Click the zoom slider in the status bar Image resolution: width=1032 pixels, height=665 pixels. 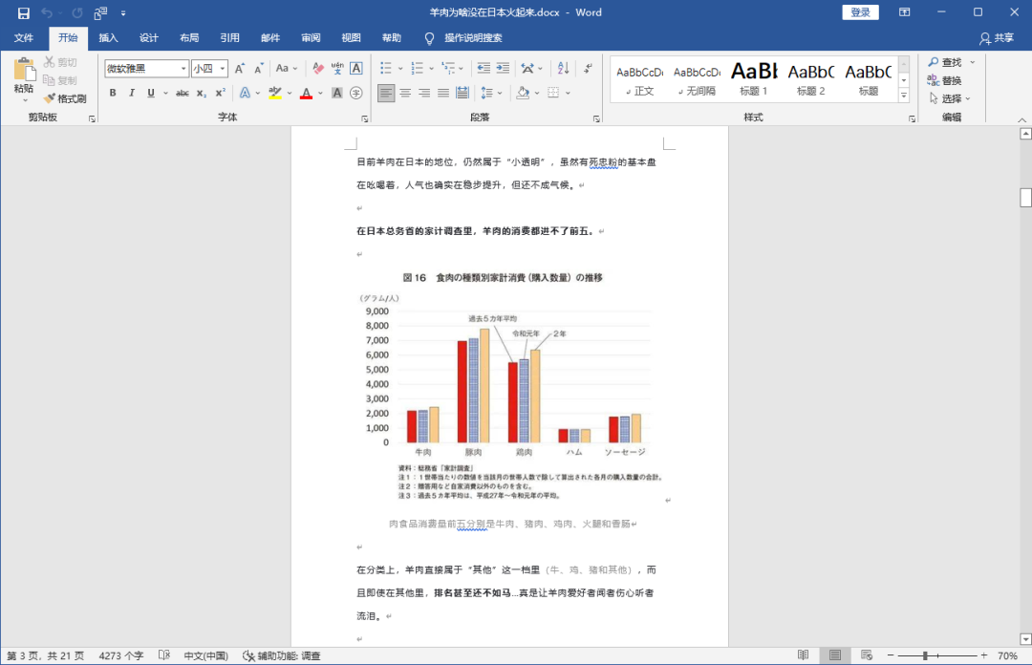[925, 656]
